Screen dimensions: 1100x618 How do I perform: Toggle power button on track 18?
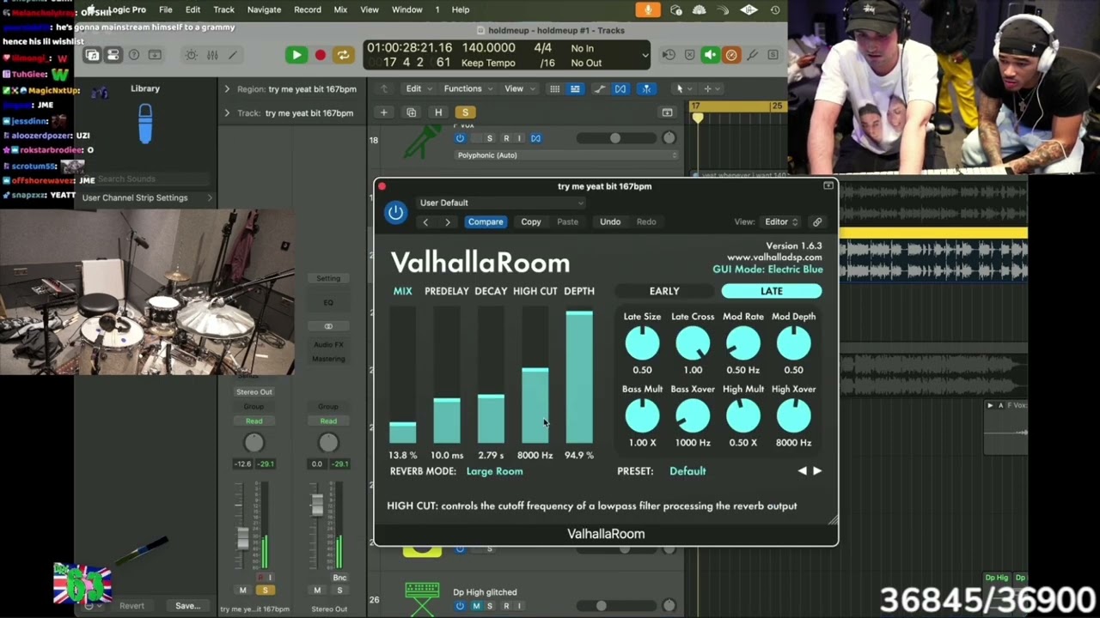(x=460, y=138)
